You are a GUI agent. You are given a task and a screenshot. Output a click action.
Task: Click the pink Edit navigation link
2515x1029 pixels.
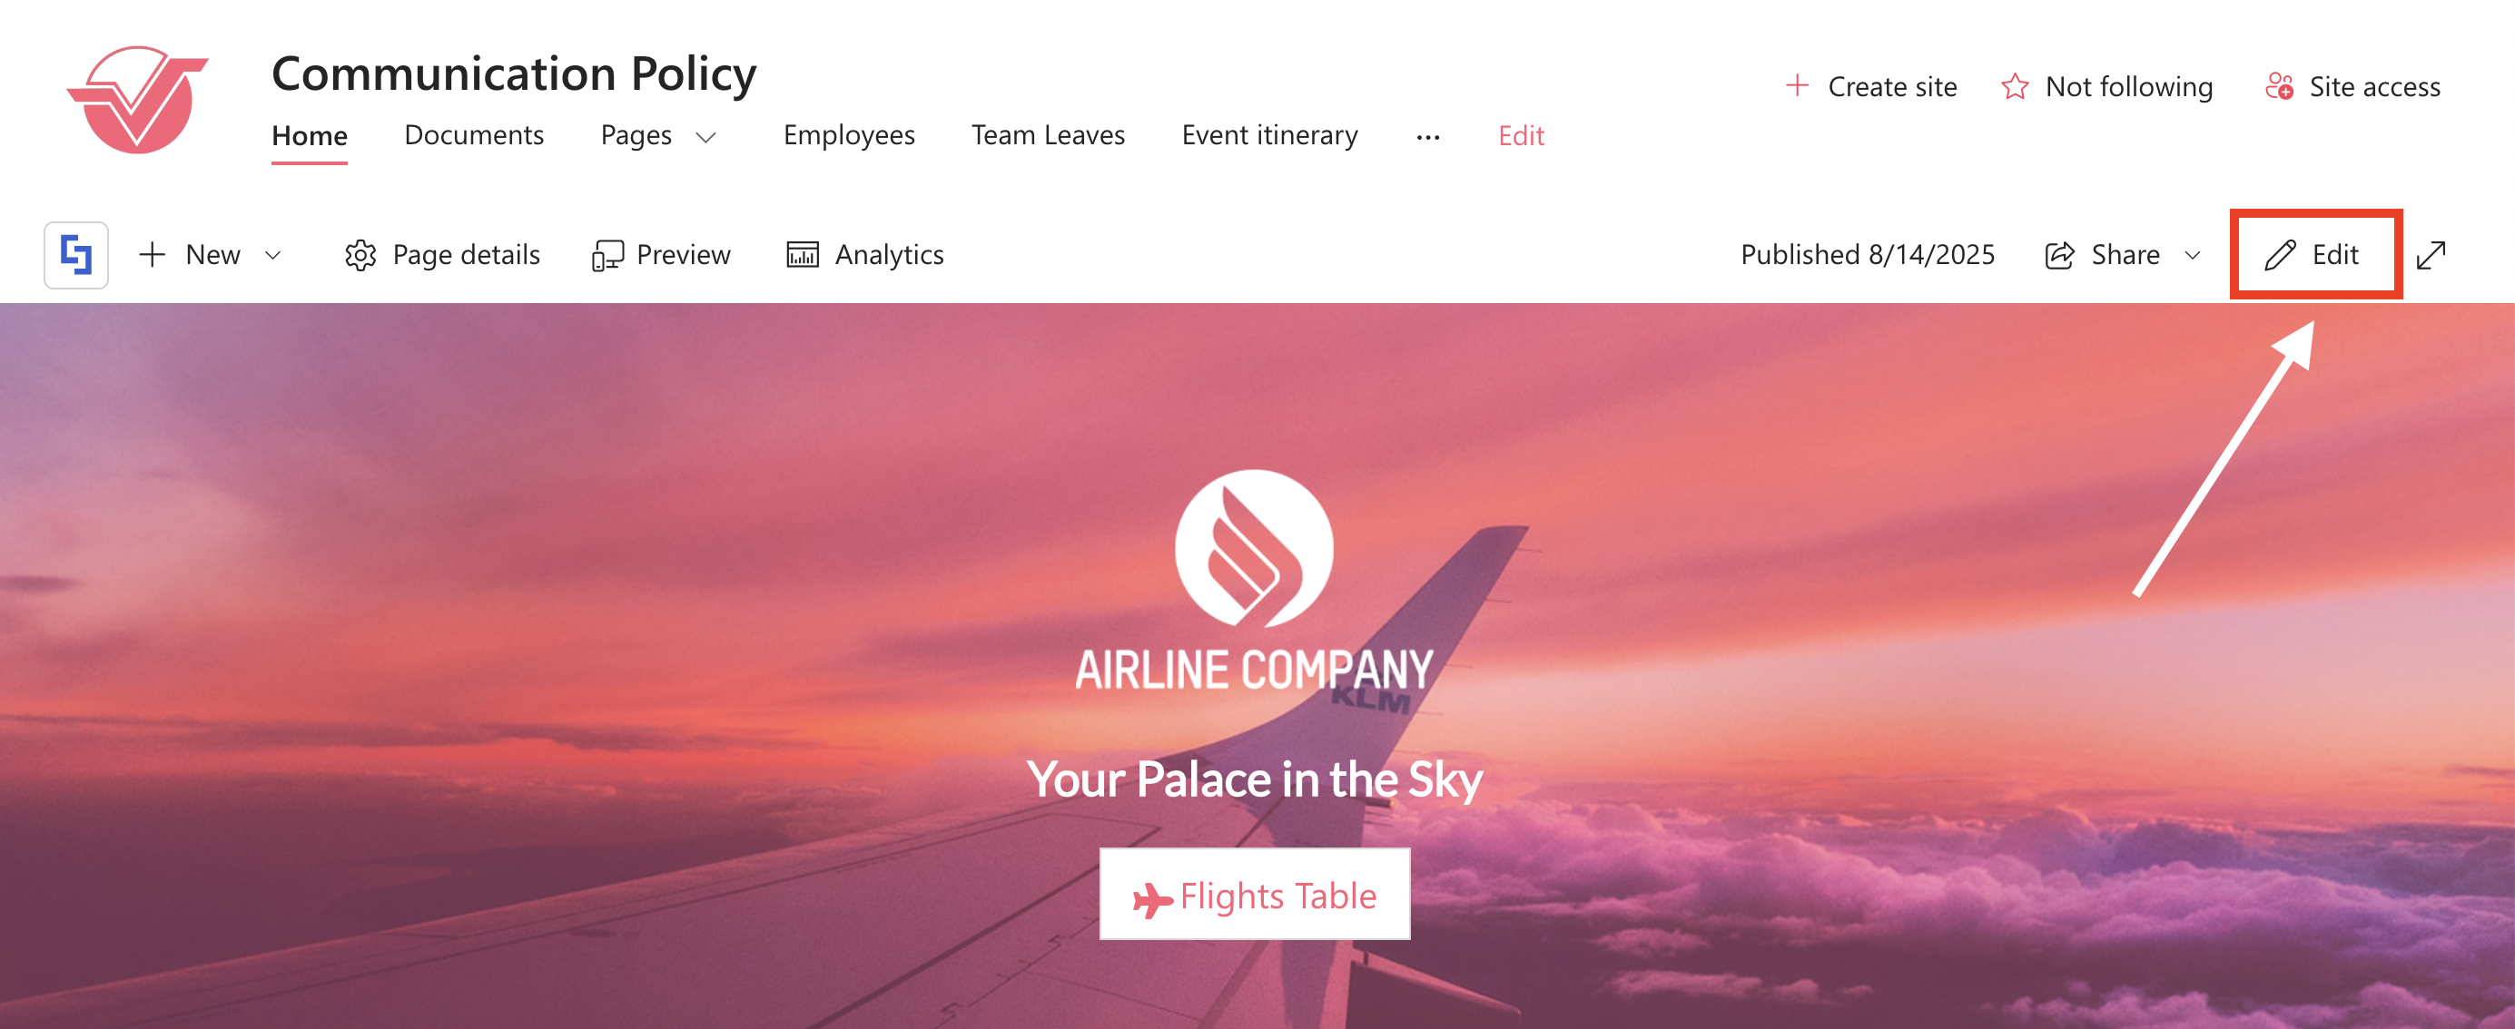[x=1520, y=135]
